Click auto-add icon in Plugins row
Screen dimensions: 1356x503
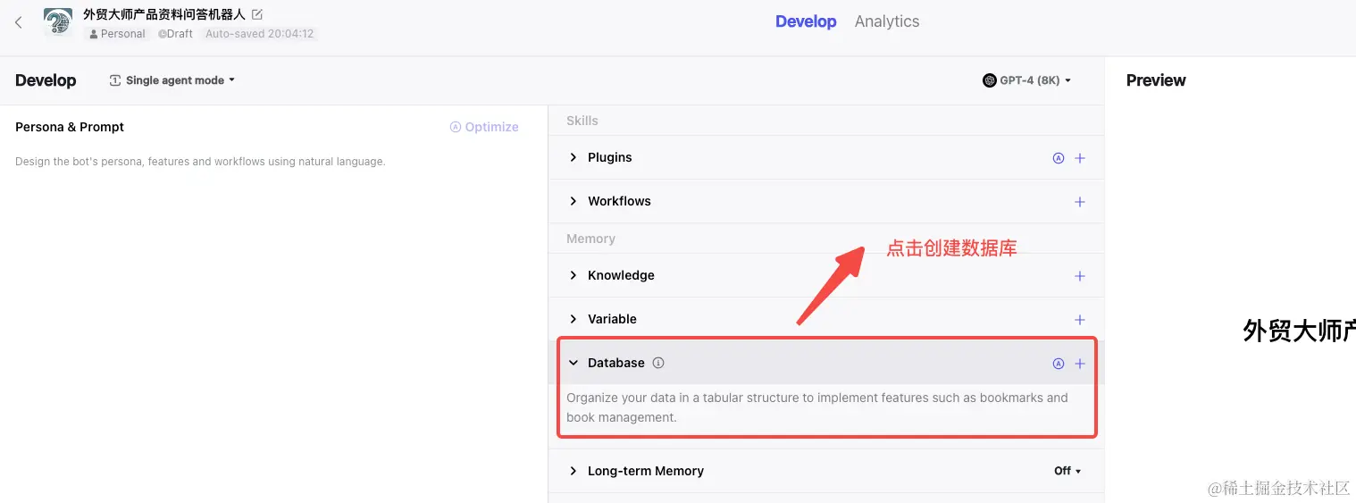point(1059,158)
